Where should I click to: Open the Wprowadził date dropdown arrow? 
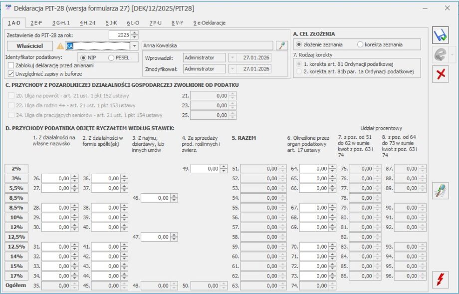(x=232, y=58)
